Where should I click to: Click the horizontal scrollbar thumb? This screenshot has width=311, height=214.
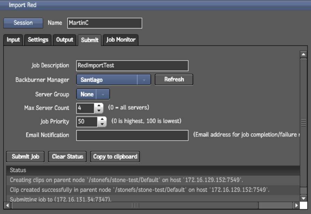pyautogui.click(x=135, y=205)
